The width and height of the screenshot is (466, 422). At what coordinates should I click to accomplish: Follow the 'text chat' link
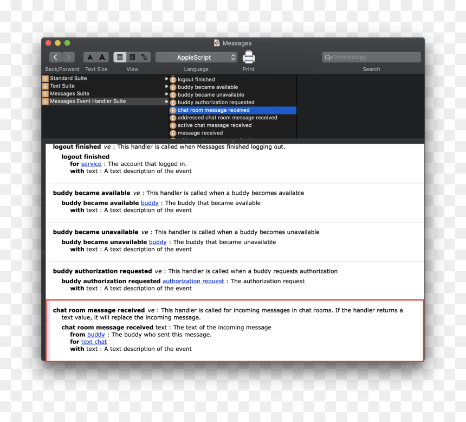coord(94,342)
